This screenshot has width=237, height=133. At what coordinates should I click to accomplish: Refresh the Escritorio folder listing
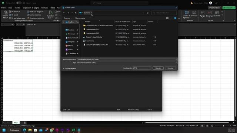[x=147, y=13]
